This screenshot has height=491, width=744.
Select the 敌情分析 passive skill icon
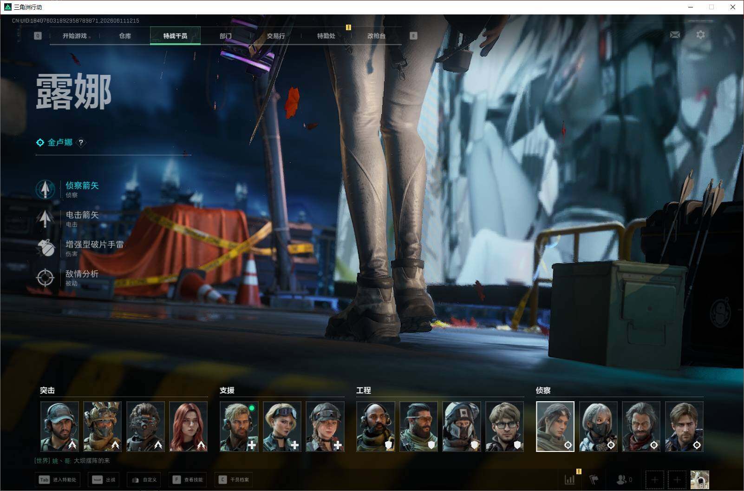[x=45, y=278]
